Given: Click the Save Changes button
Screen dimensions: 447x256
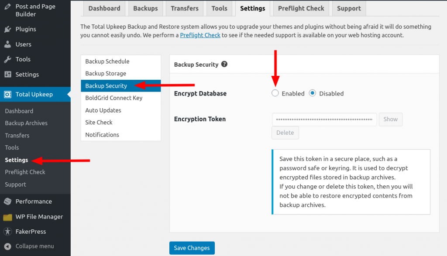Looking at the screenshot, I should 192,248.
